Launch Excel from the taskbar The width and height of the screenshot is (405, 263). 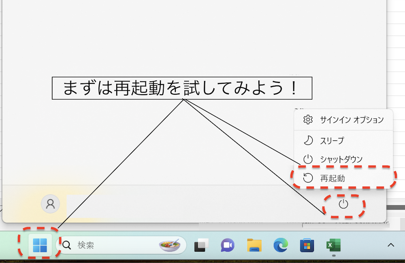333,244
